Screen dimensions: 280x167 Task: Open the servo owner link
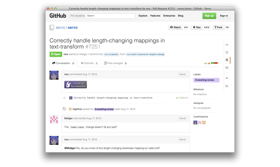[x=60, y=28]
